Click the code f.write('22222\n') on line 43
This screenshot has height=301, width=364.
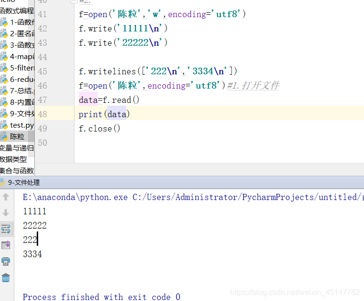coord(123,43)
